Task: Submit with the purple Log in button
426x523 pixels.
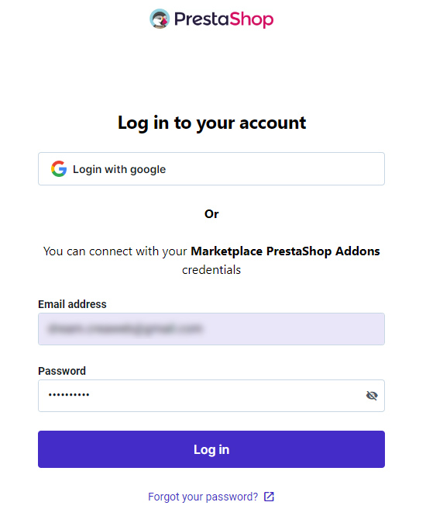Action: click(x=211, y=449)
